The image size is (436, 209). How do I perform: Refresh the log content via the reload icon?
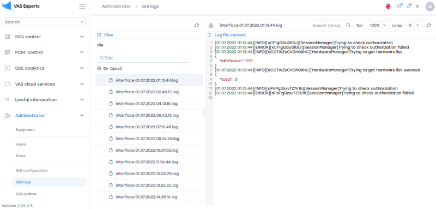point(428,25)
